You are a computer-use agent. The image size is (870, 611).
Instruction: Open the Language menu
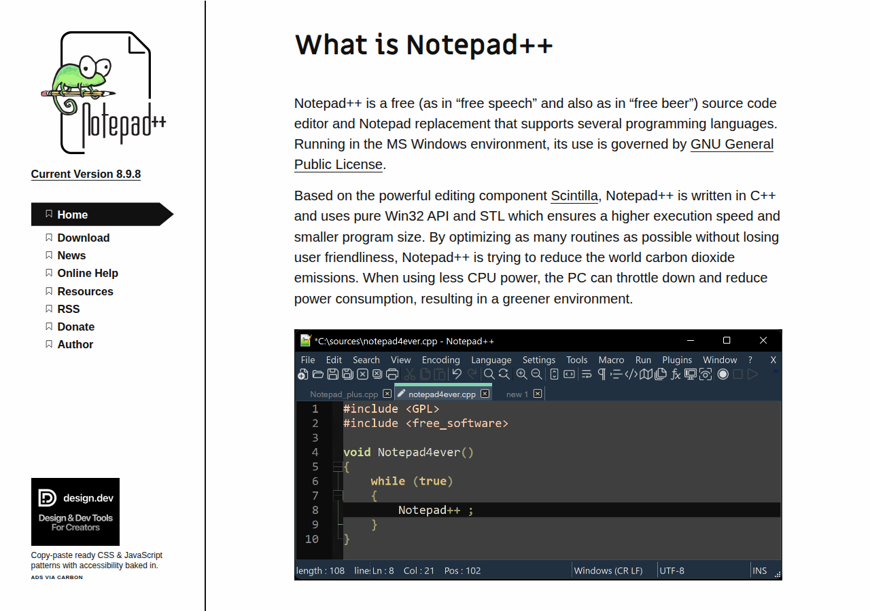491,360
